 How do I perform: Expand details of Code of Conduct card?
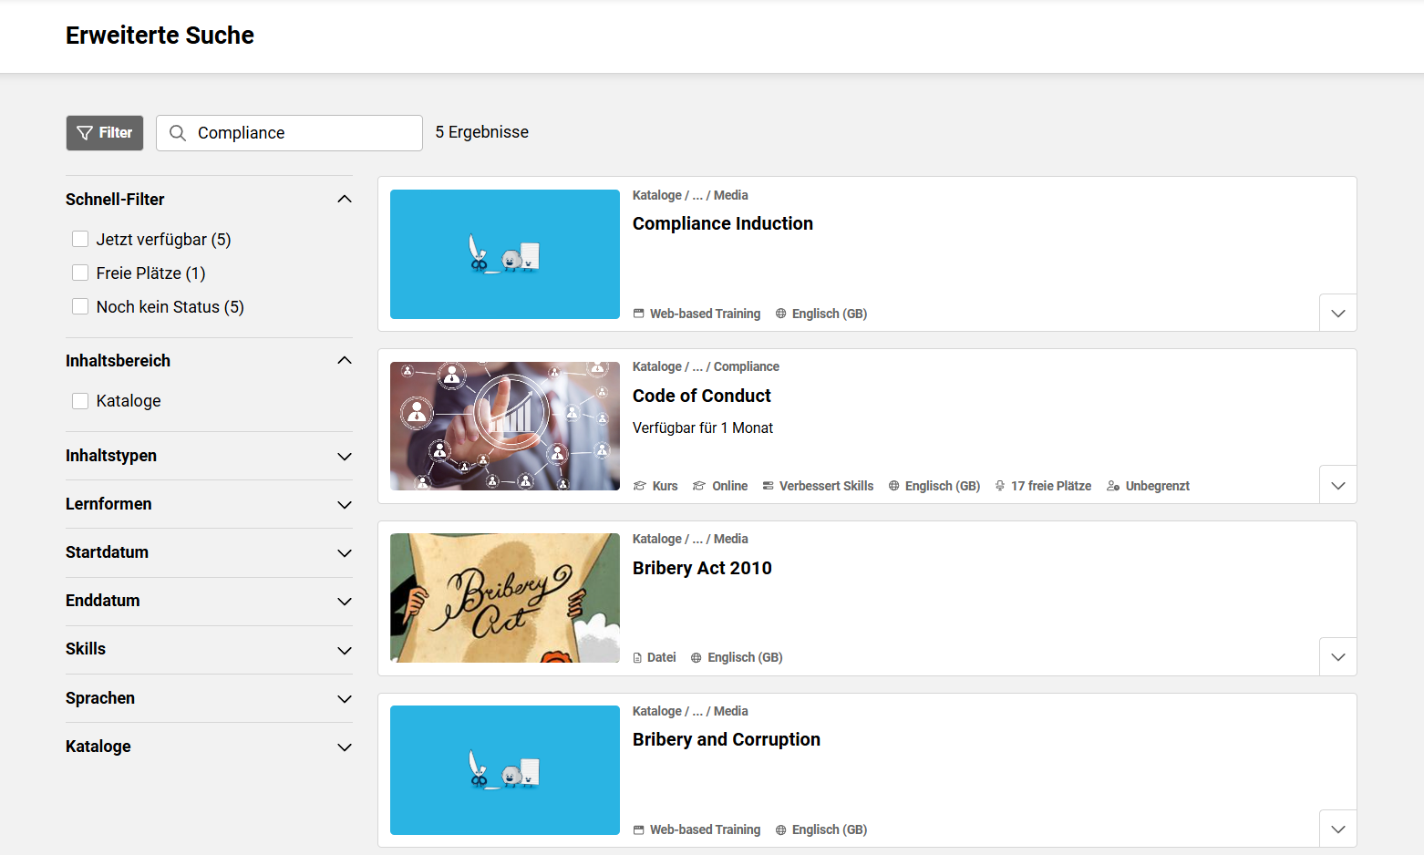[x=1337, y=485]
